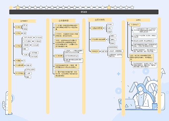Click the 4.三条线索 node
The image size is (169, 121).
tap(59, 56)
